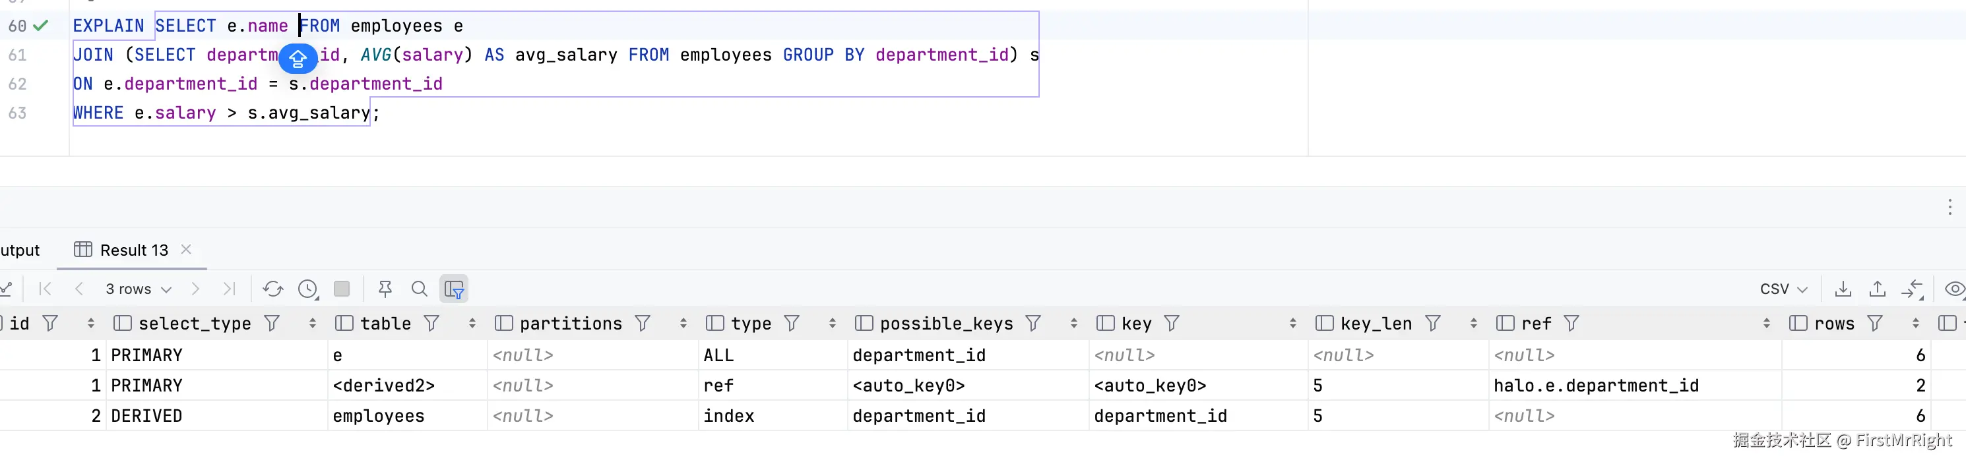Image resolution: width=1966 pixels, height=464 pixels.
Task: Click the three-dot more options button
Action: [x=1950, y=207]
